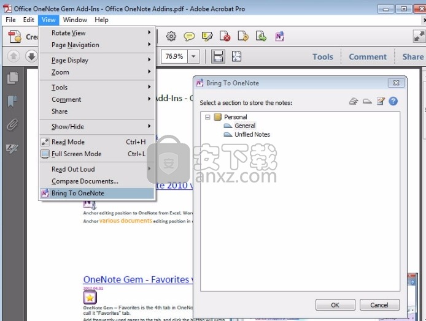The width and height of the screenshot is (426, 321).
Task: Expand the Tools submenu in View menu
Action: pos(97,88)
